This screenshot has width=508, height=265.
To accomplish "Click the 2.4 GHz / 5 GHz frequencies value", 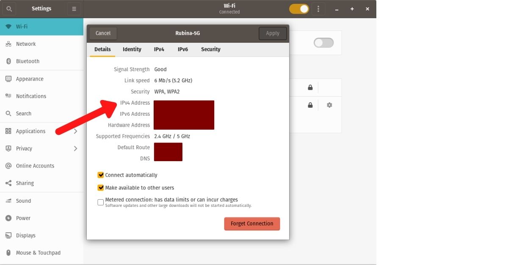I will point(172,137).
